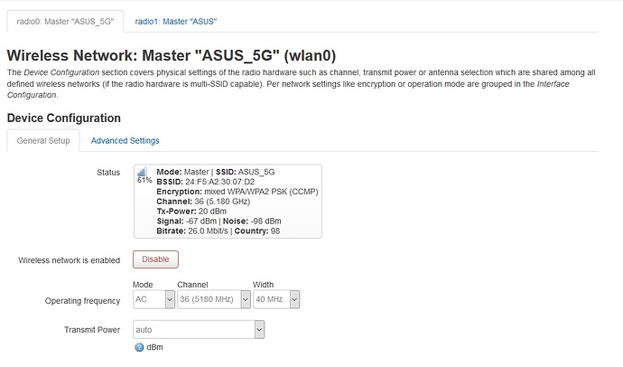Click the 61% signal quality text
The height and width of the screenshot is (367, 623).
click(144, 180)
